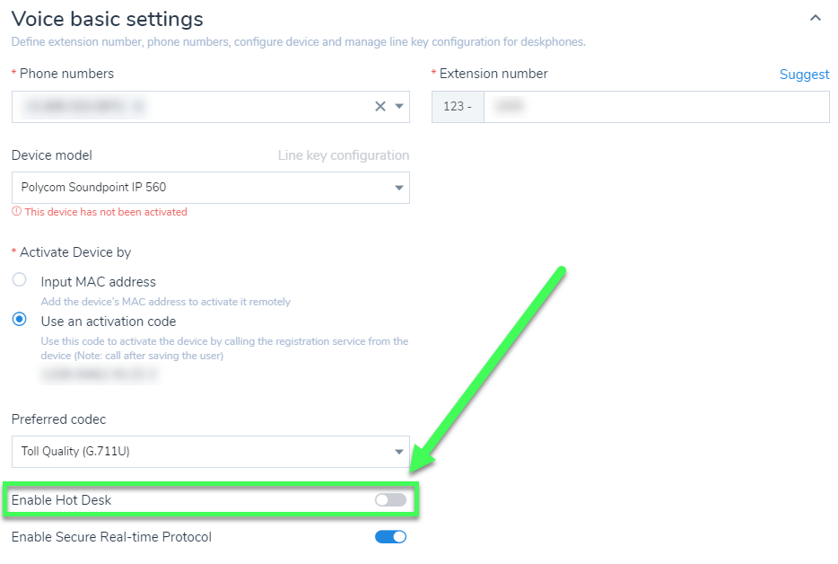Click the blurred activation code text
This screenshot has width=838, height=564.
pos(99,374)
